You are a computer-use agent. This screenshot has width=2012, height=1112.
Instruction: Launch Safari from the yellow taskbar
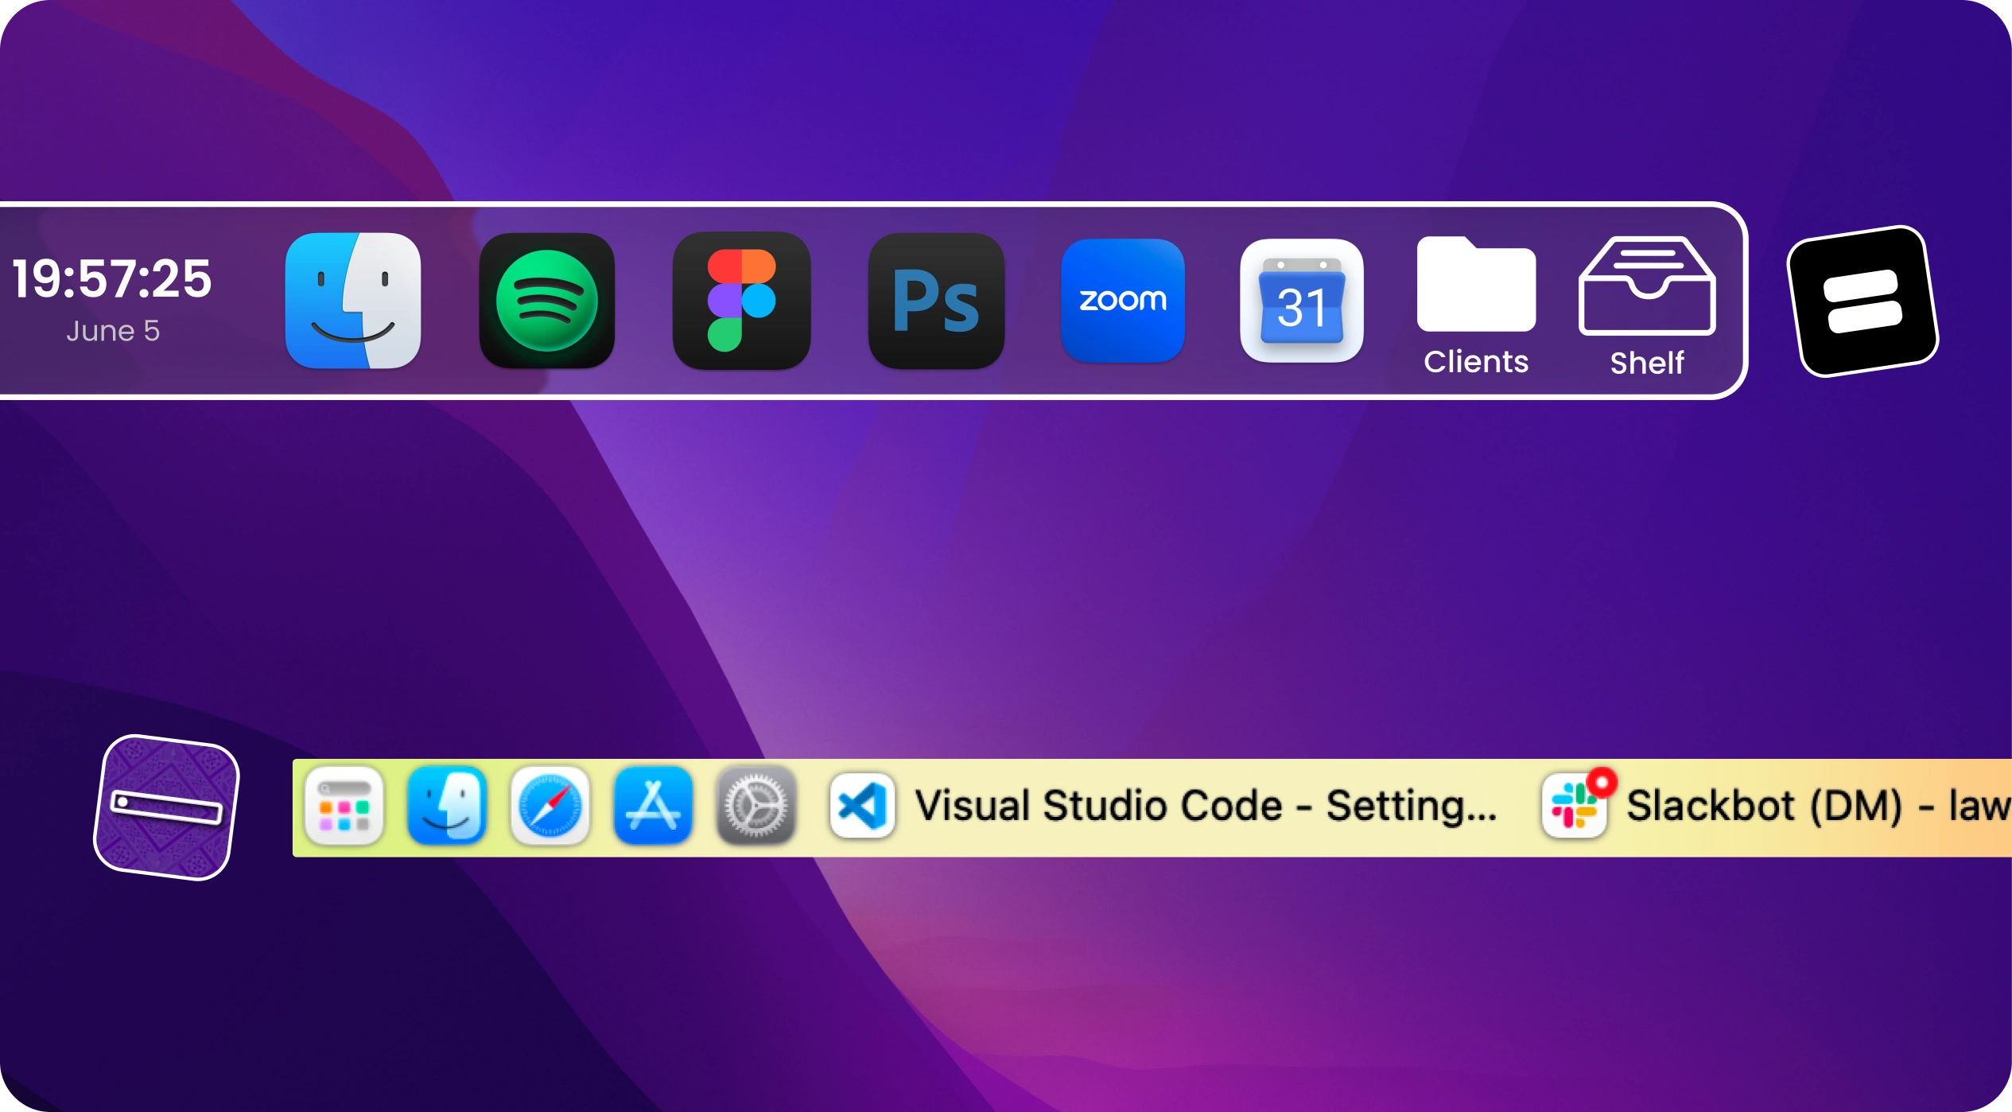tap(550, 807)
